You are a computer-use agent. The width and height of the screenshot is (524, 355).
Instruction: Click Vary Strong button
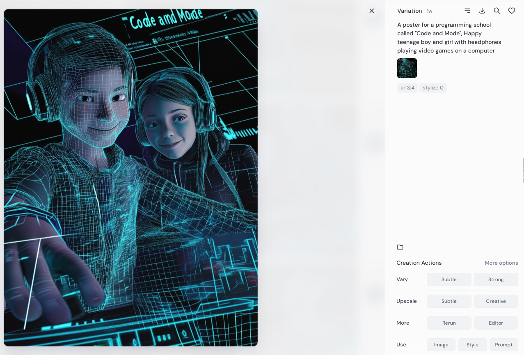click(x=496, y=279)
